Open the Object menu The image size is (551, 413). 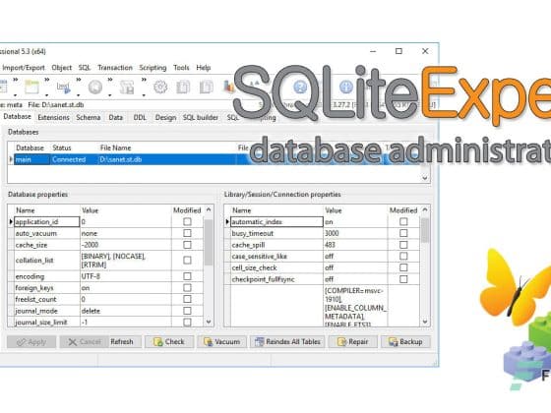click(x=61, y=68)
